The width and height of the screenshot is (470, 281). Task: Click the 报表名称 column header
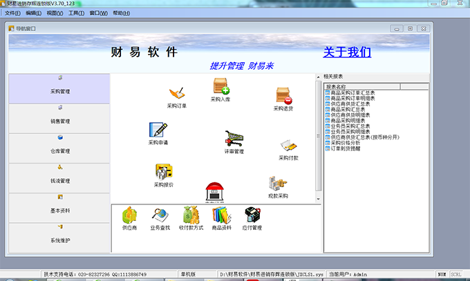point(362,86)
